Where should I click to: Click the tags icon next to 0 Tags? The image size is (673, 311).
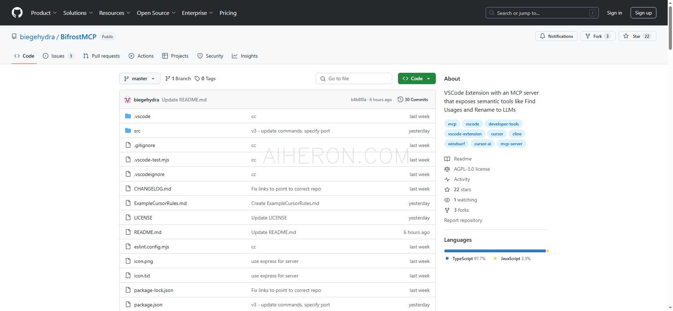tap(197, 78)
